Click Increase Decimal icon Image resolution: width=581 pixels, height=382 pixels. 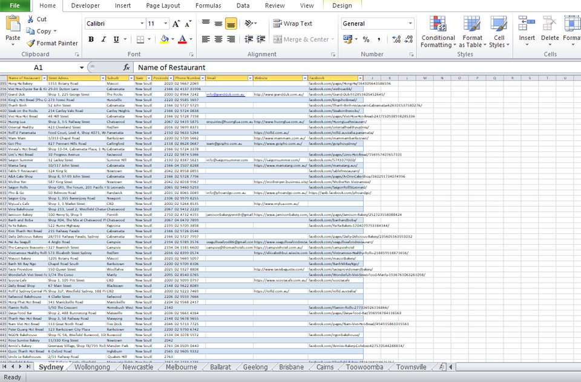click(x=396, y=39)
